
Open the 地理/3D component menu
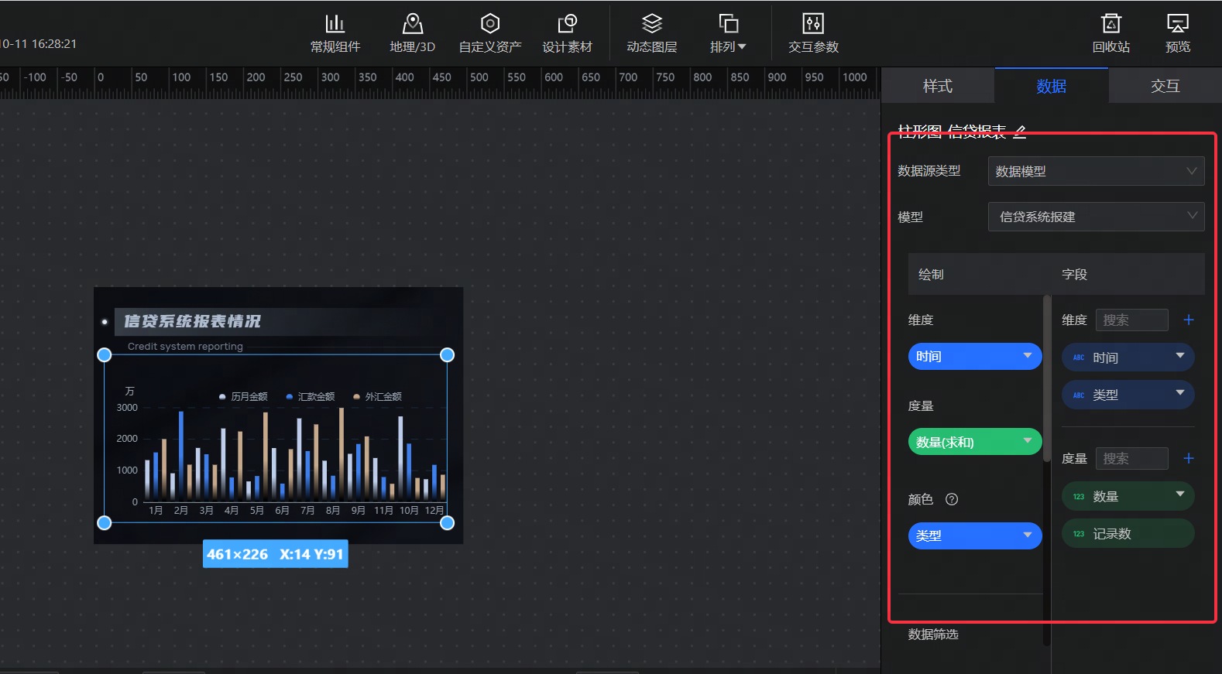412,24
